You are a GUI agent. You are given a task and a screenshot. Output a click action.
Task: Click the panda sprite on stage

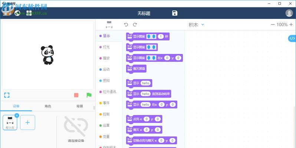47,55
